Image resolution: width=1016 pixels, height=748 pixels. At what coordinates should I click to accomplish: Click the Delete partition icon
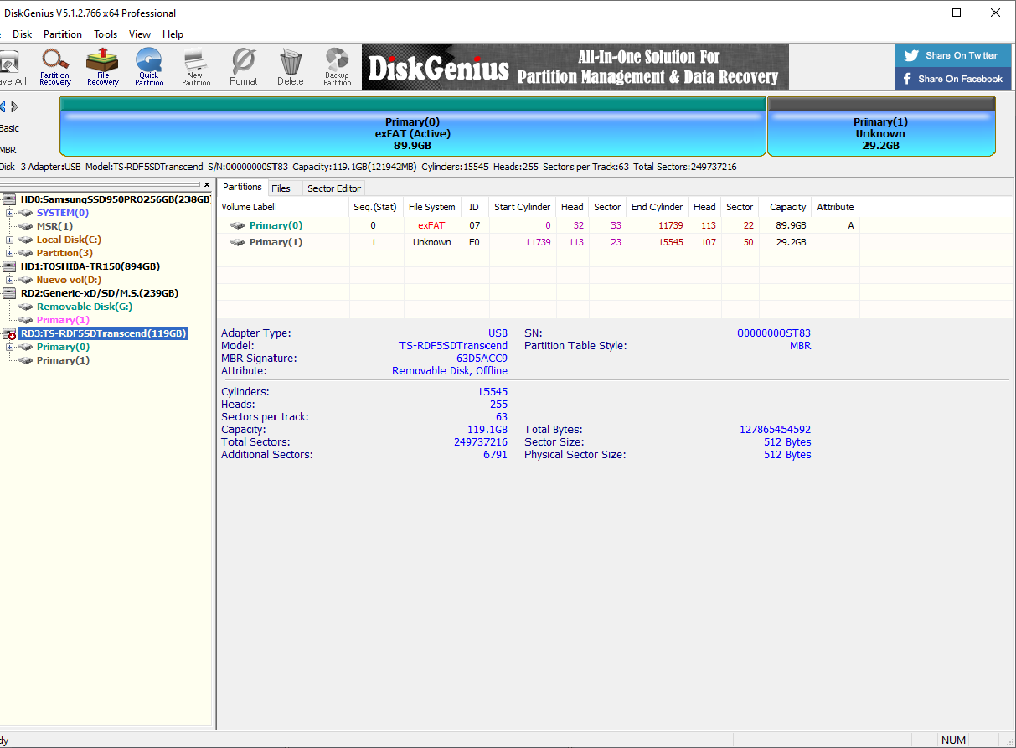[x=290, y=66]
